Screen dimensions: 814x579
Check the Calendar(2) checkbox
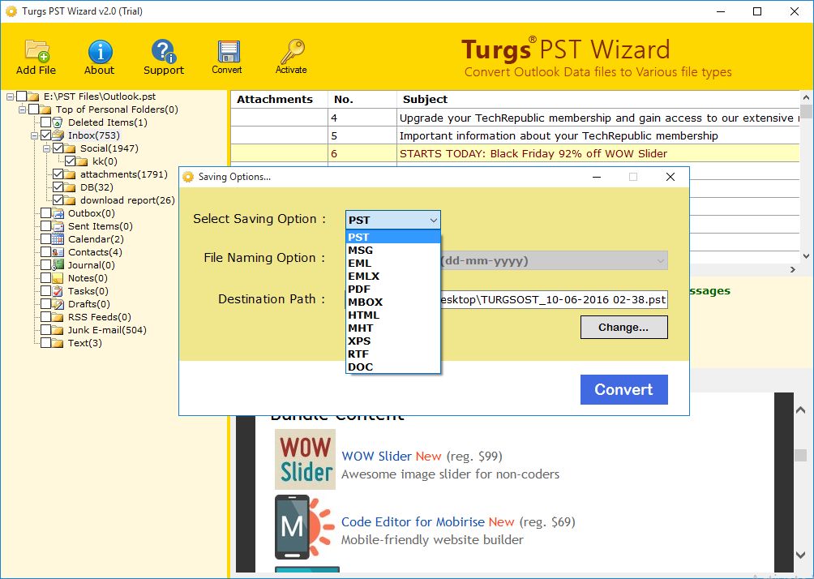click(45, 239)
